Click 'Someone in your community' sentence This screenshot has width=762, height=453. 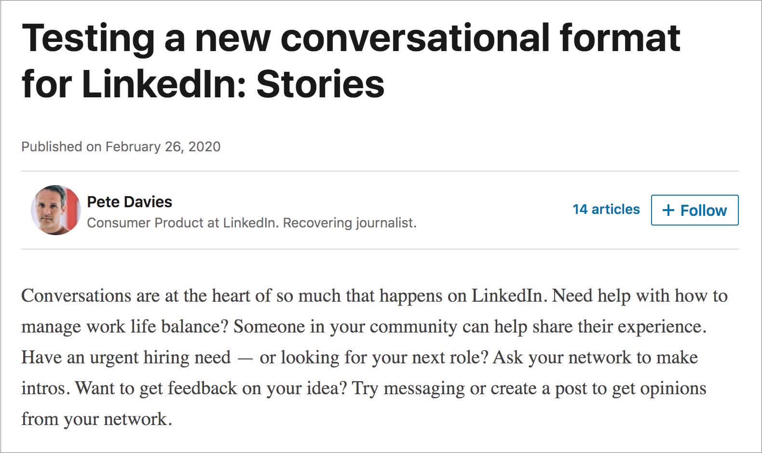(470, 327)
